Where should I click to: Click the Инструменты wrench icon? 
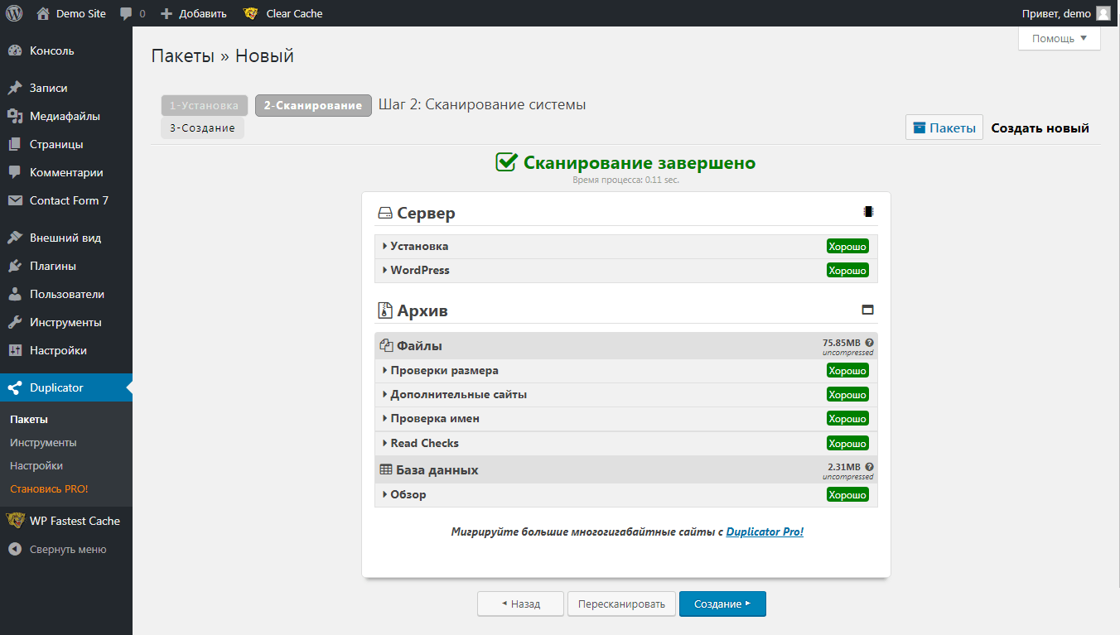(x=15, y=322)
